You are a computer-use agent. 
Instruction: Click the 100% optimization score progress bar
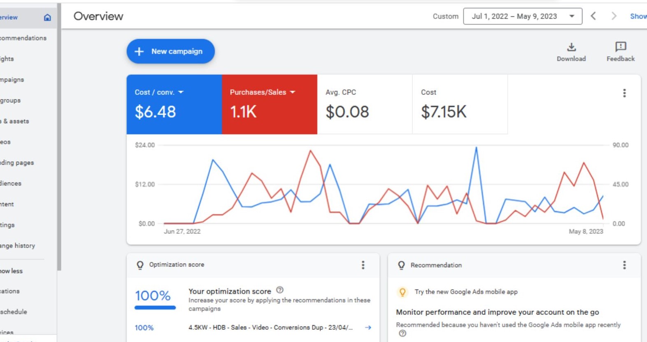[155, 308]
